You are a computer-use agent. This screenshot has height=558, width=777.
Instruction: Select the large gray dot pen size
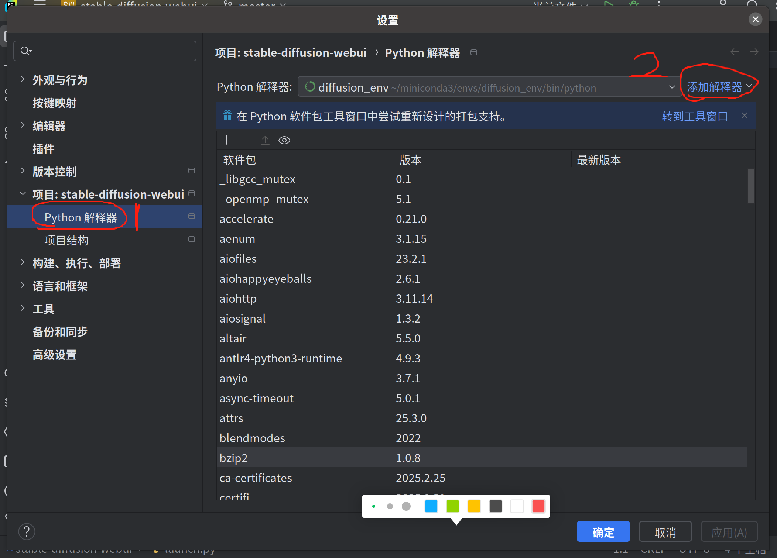(406, 506)
